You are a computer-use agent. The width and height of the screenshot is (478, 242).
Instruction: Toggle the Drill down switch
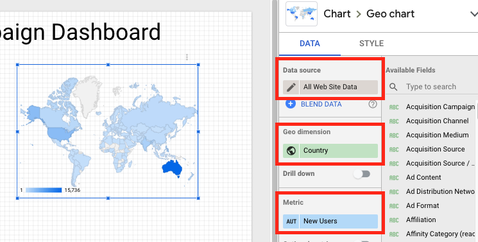362,174
